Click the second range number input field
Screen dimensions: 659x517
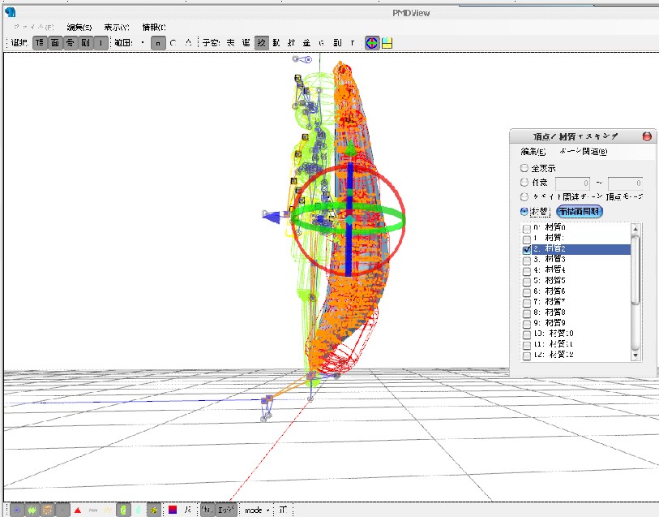[626, 183]
